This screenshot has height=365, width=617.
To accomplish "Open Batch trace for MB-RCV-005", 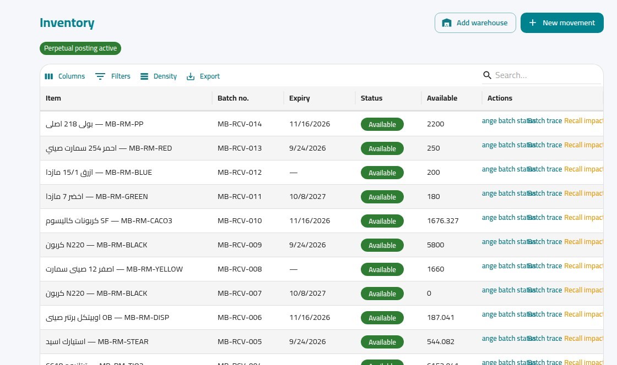I will (x=545, y=339).
